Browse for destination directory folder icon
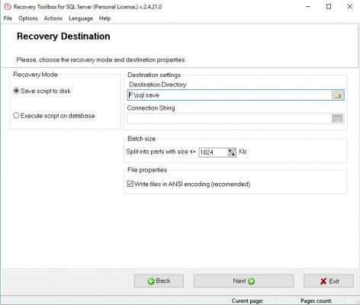360x305 pixels. tap(338, 95)
